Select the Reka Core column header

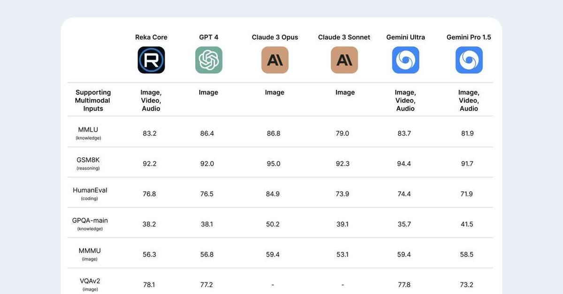pyautogui.click(x=151, y=37)
